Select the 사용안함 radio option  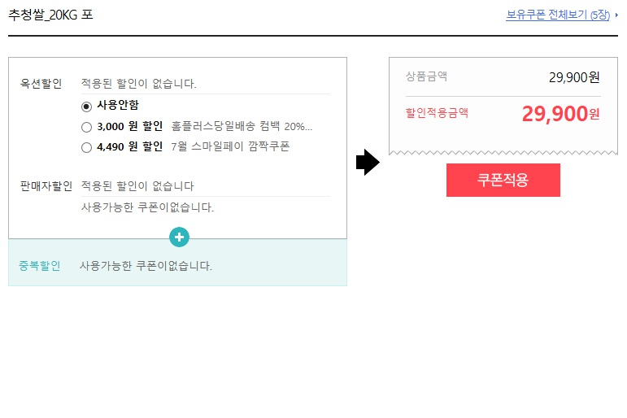[x=87, y=106]
